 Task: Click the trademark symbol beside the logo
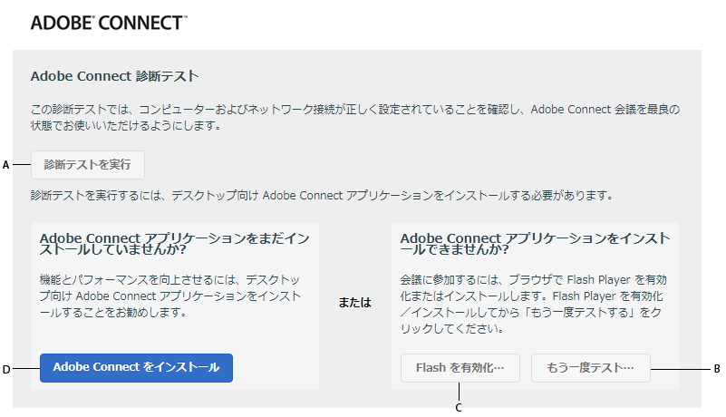[x=185, y=17]
